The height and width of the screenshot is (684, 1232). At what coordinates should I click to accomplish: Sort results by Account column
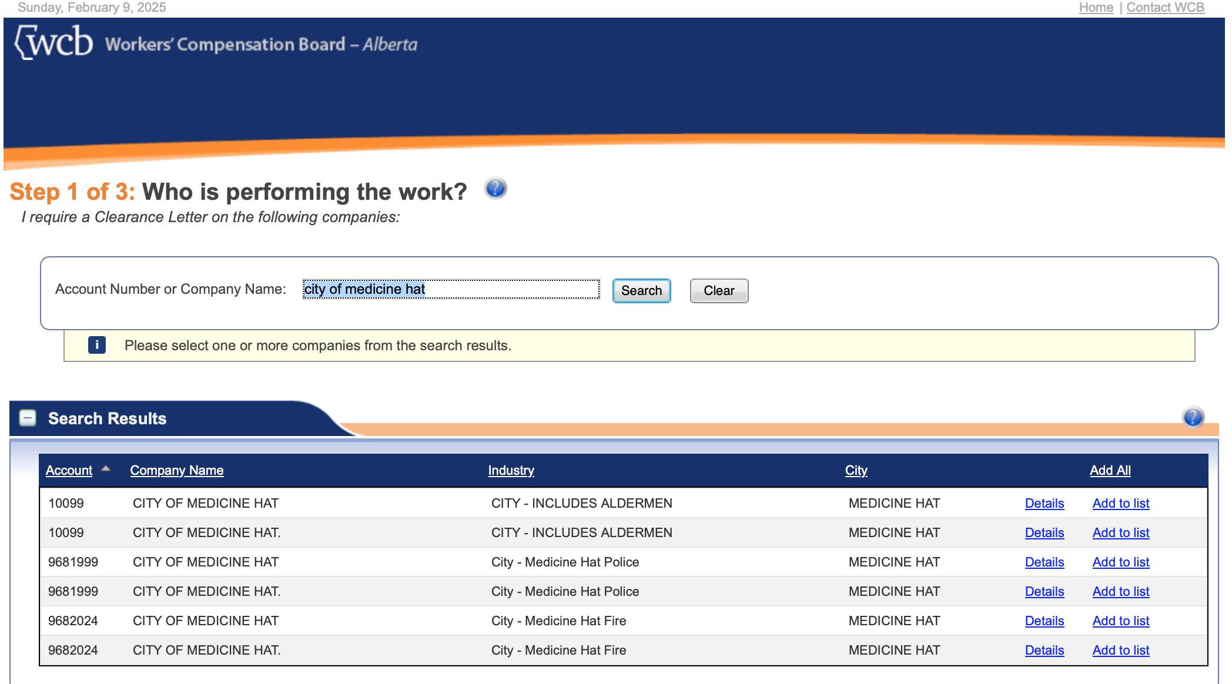[69, 470]
